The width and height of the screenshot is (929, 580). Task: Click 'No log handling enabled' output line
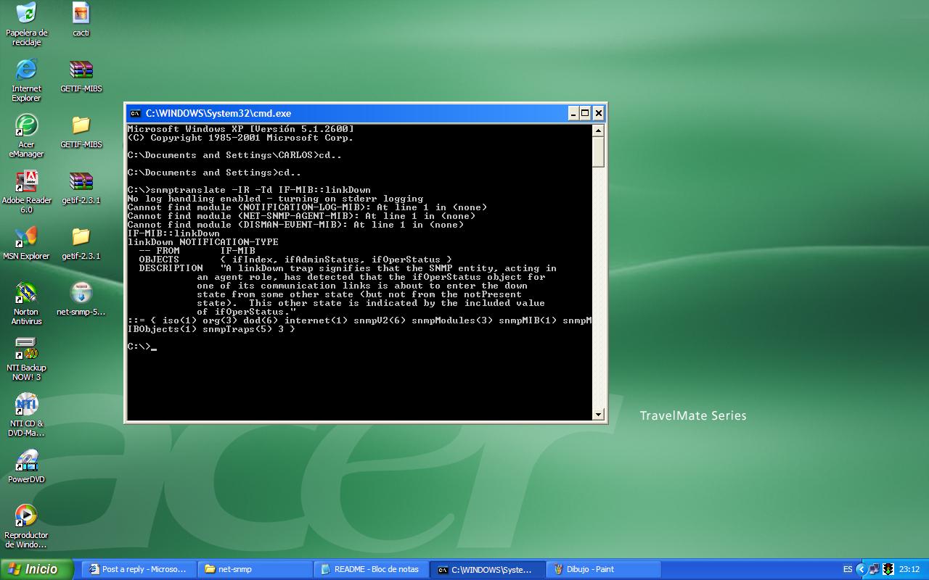pyautogui.click(x=275, y=199)
